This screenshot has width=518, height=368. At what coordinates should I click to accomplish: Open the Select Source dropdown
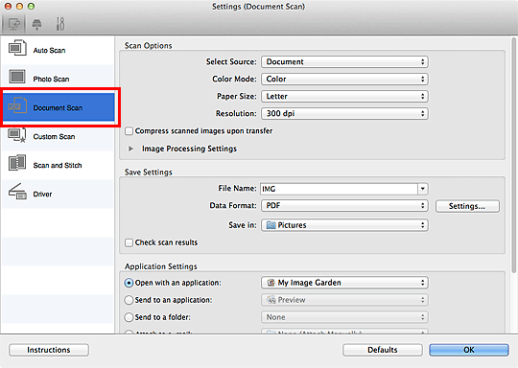coord(344,61)
